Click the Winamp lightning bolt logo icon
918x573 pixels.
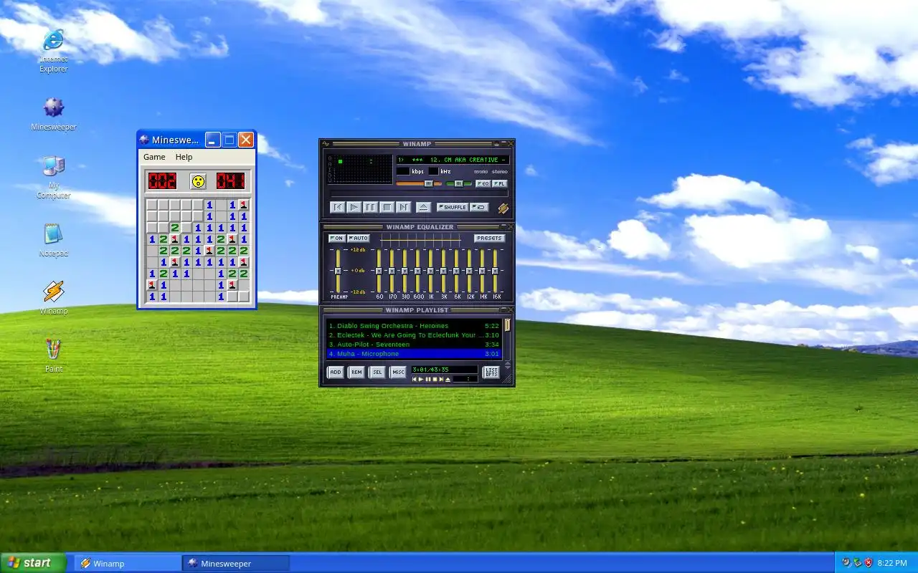coord(503,208)
